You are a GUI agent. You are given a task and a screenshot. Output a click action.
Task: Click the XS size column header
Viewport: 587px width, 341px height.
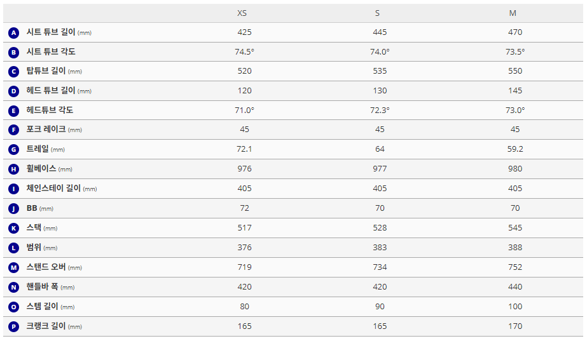(242, 13)
